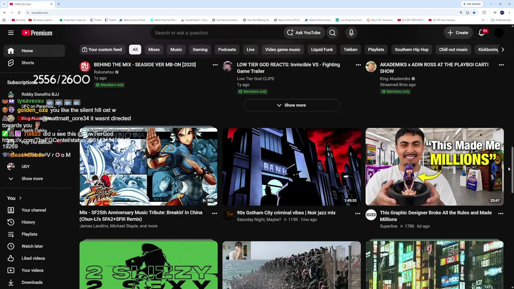Click the Ask YouTube button

tap(304, 33)
